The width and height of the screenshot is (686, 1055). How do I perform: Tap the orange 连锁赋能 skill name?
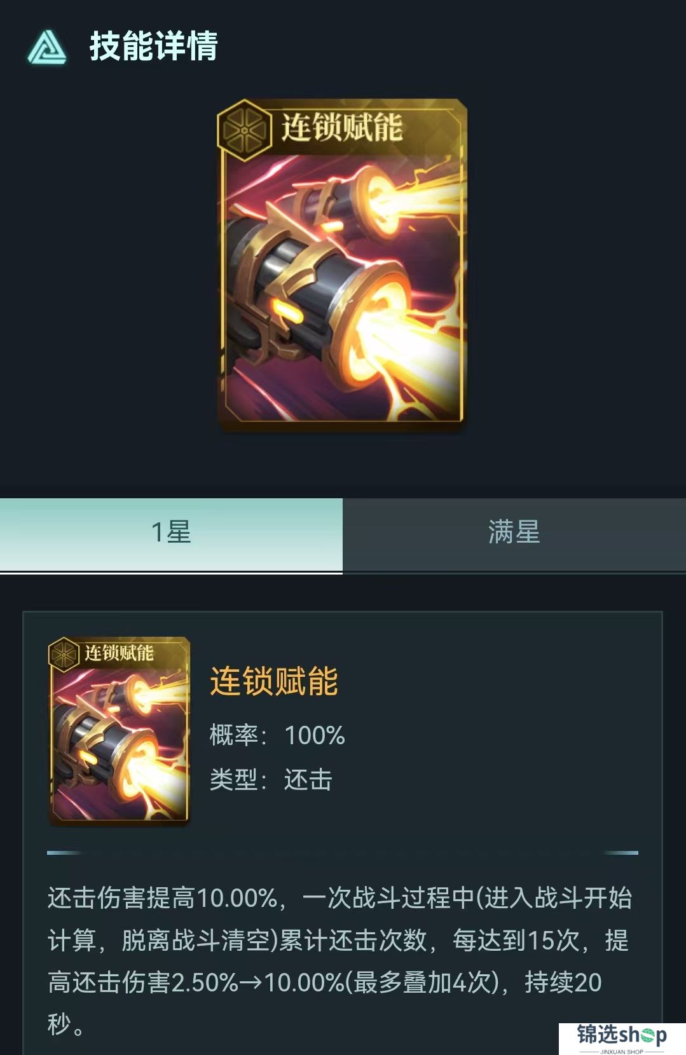[274, 681]
